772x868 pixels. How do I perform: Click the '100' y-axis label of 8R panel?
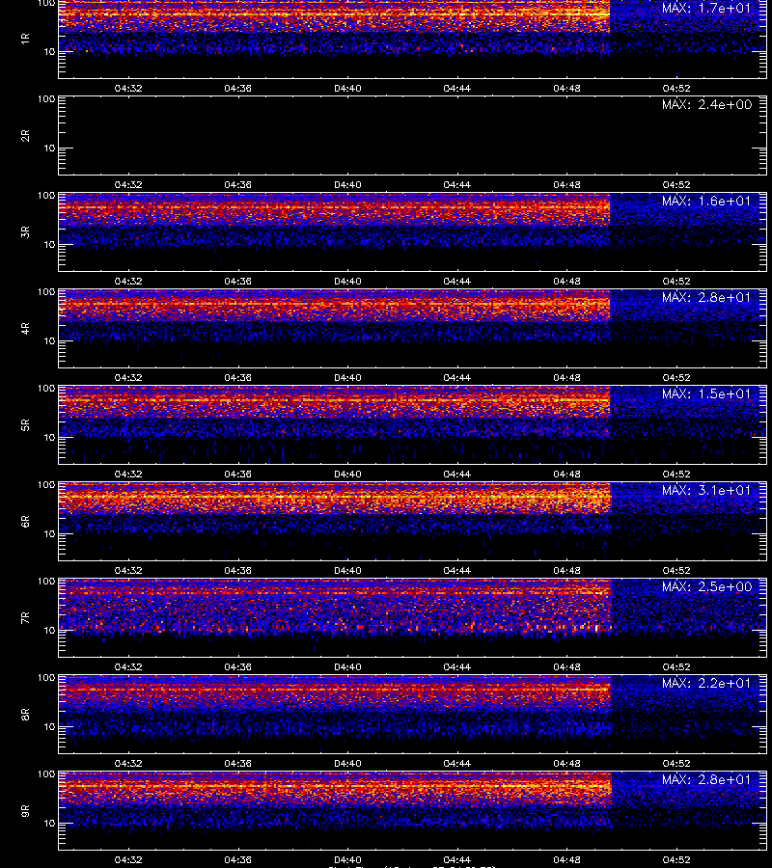coord(46,678)
